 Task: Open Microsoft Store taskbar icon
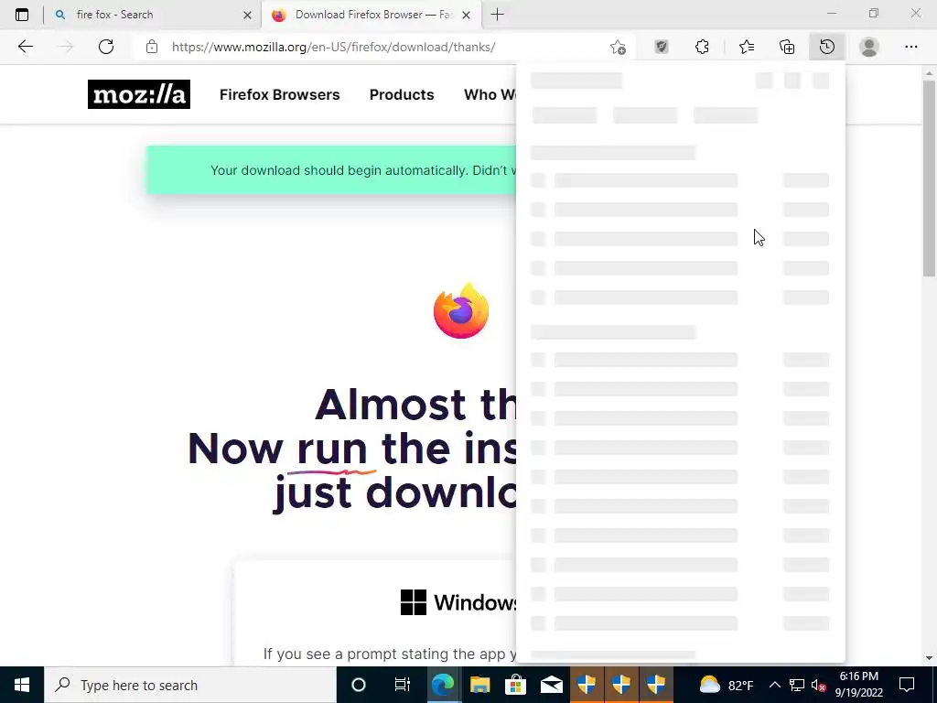pyautogui.click(x=515, y=685)
